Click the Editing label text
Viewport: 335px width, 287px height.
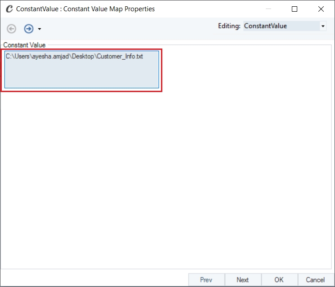click(x=229, y=26)
